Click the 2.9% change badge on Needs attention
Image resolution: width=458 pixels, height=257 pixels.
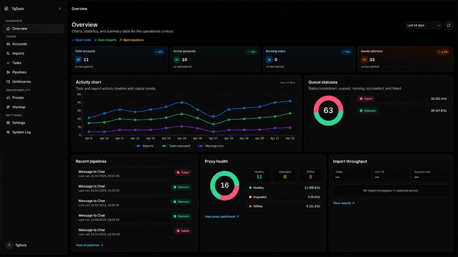coord(443,52)
